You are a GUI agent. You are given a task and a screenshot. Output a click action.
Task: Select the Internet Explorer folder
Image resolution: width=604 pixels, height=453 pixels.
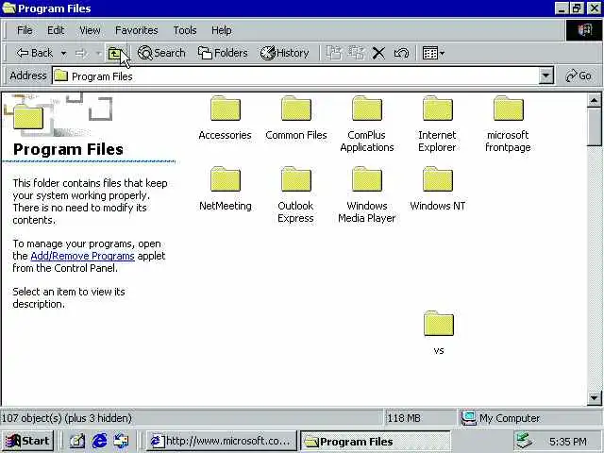437,124
